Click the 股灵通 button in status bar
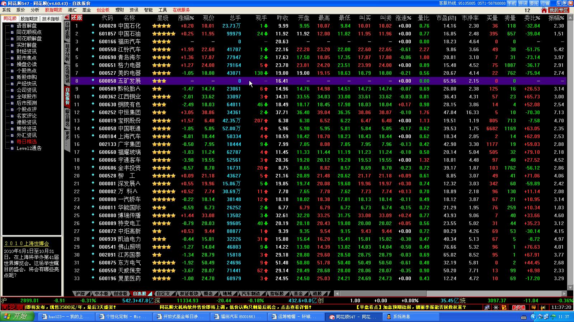This screenshot has width=574, height=322. click(518, 307)
